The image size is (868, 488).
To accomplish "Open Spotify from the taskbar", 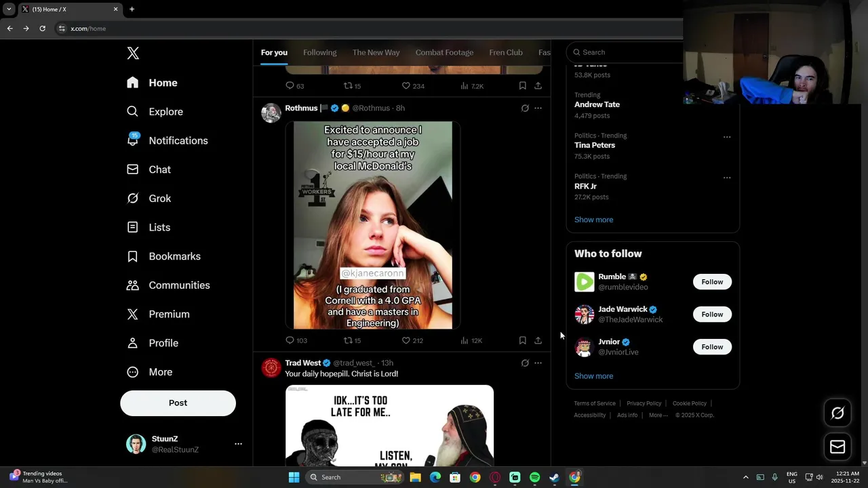I will pos(534,477).
